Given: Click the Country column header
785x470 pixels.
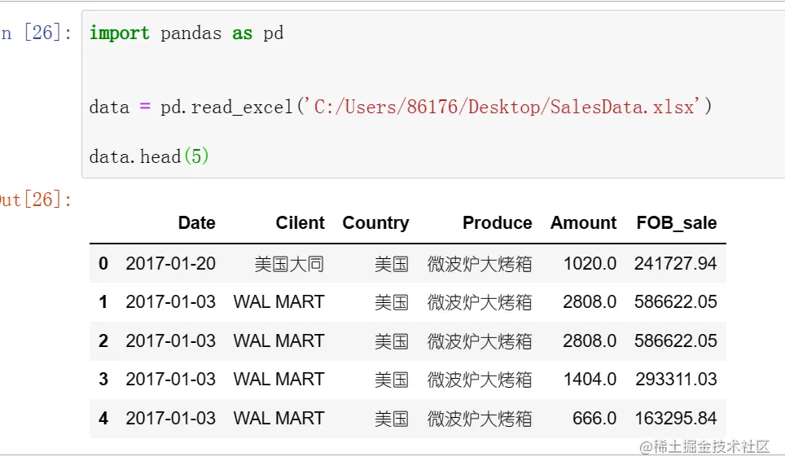Looking at the screenshot, I should pos(375,223).
